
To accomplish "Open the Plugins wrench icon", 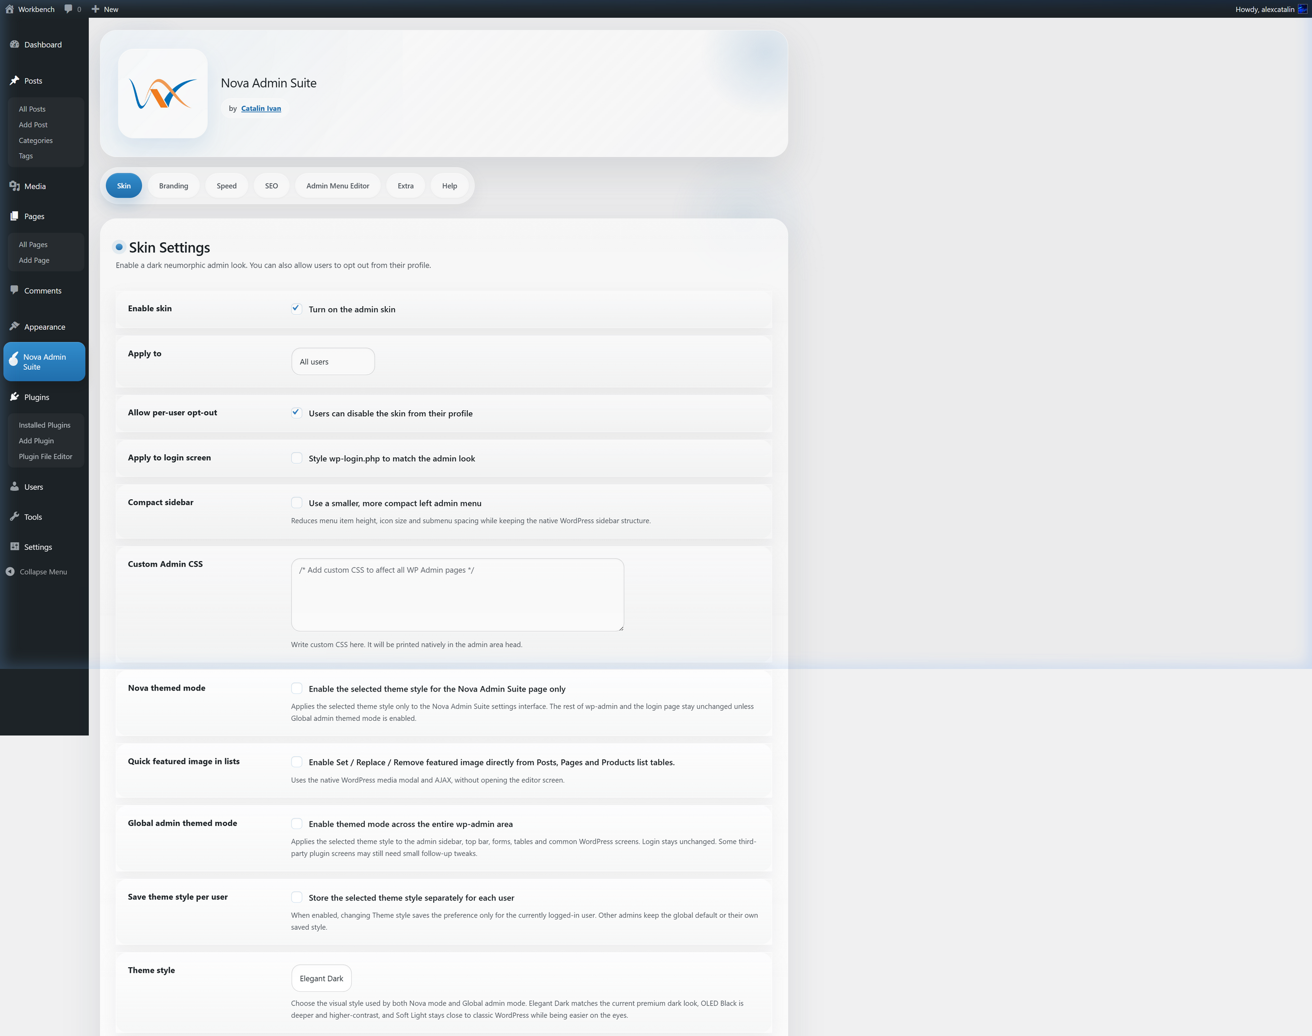I will (15, 397).
